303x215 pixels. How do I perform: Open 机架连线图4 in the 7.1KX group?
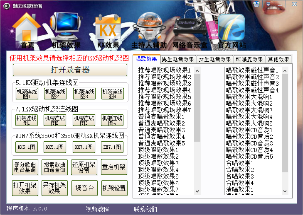pos(112,120)
